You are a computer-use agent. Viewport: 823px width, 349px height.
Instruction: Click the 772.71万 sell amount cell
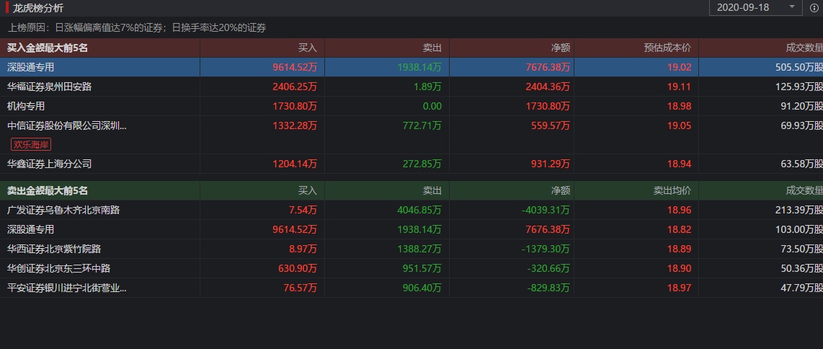422,125
